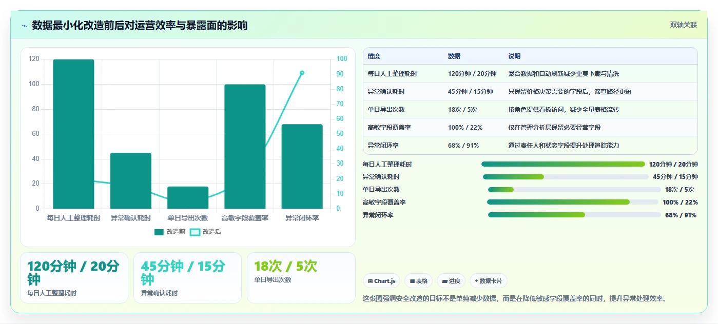This screenshot has width=718, height=324.
Task: Click the description 聚合数据和自动刷新减少重复下载与清洗
Action: point(564,74)
